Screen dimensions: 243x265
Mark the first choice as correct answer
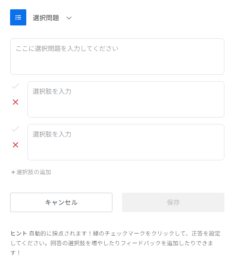[x=15, y=86]
